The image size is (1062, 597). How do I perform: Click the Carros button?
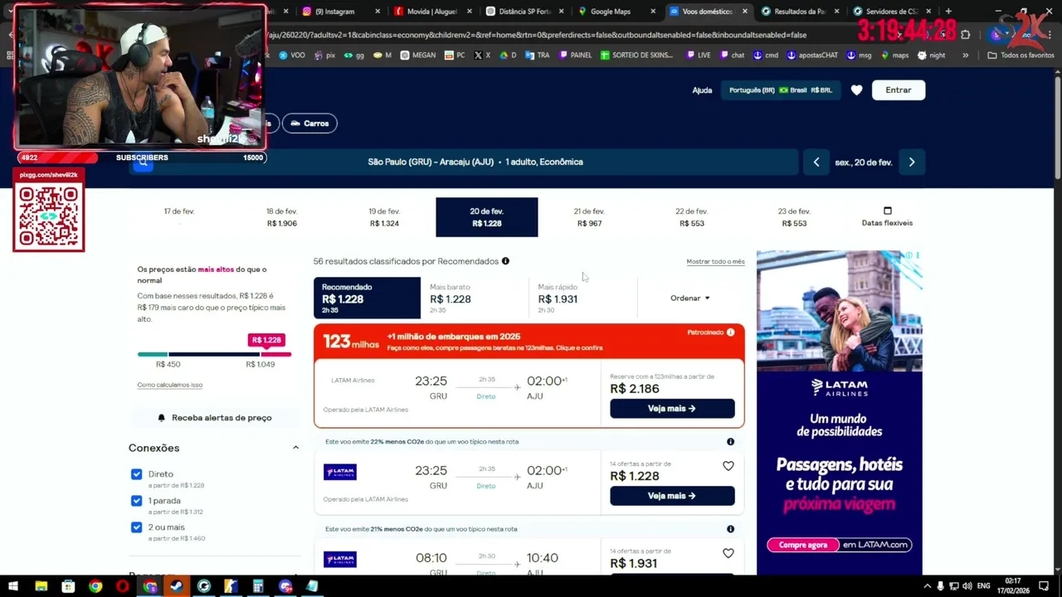309,124
